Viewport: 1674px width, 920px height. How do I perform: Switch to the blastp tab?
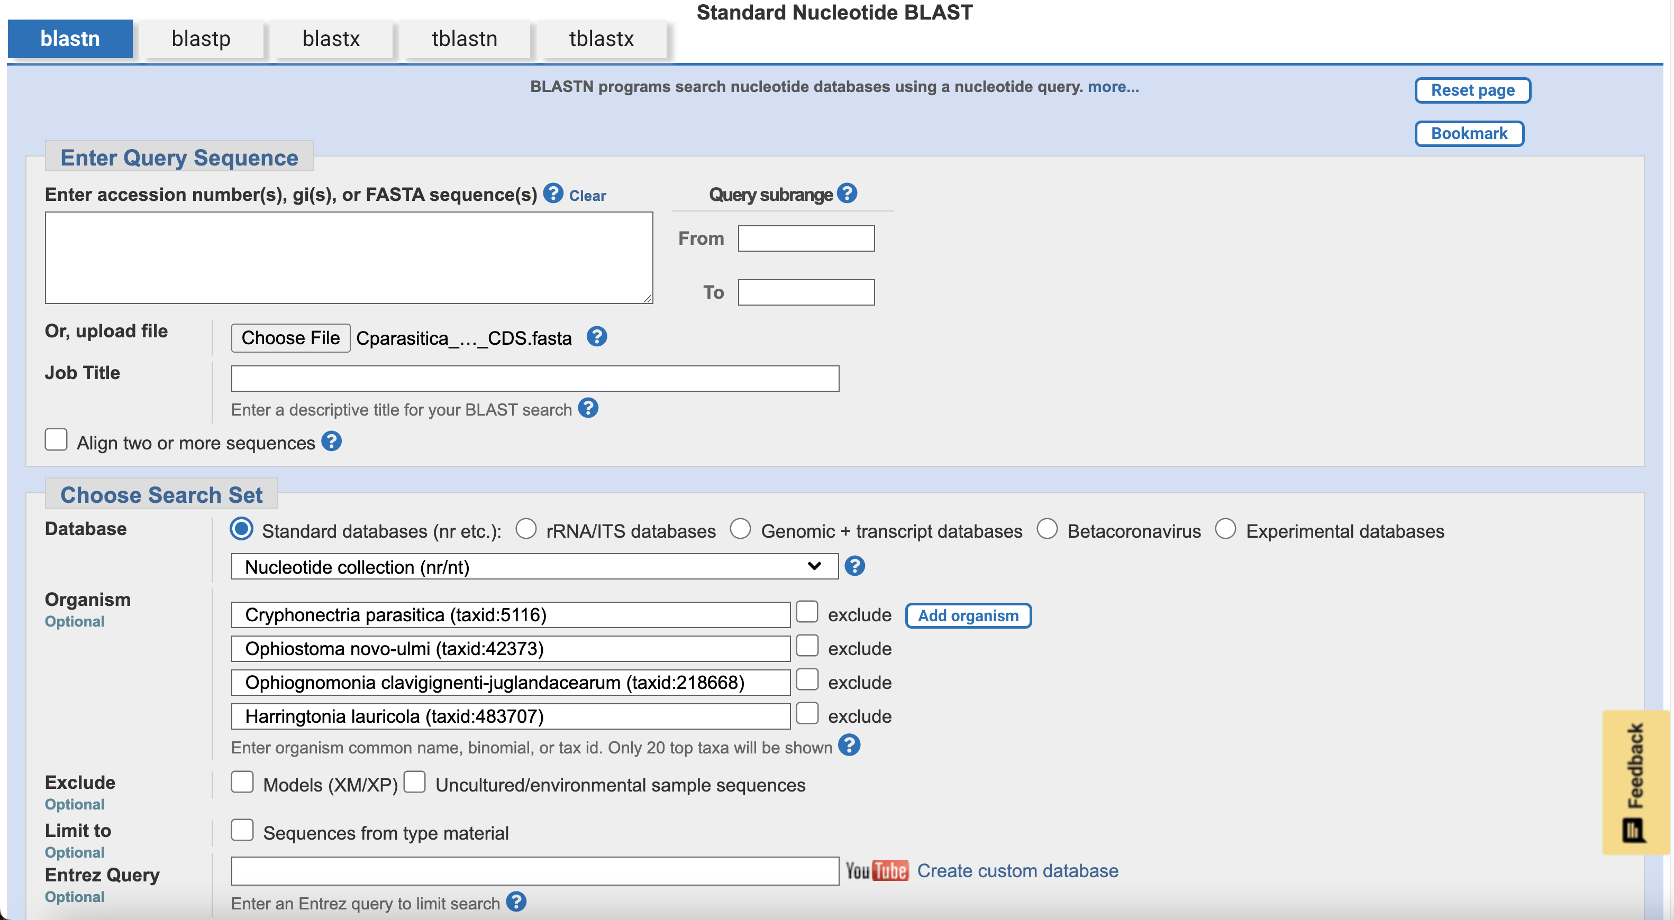tap(201, 39)
